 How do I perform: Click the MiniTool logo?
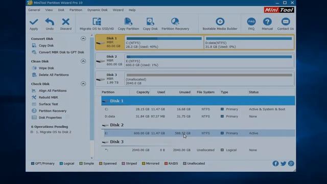pos(279,10)
